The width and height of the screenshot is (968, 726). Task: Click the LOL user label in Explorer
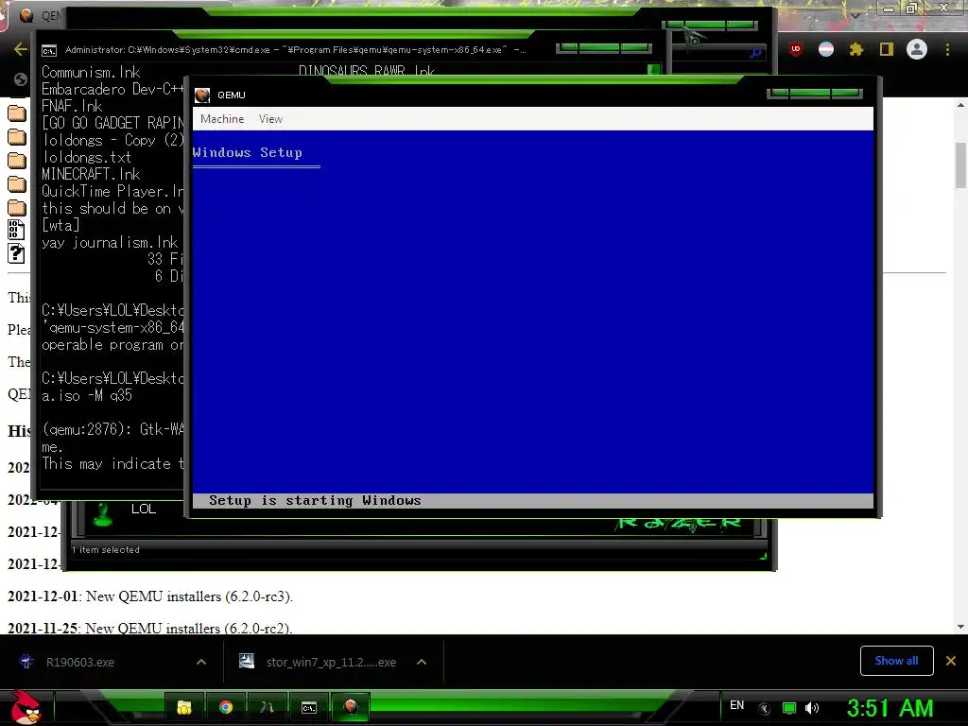coord(144,509)
